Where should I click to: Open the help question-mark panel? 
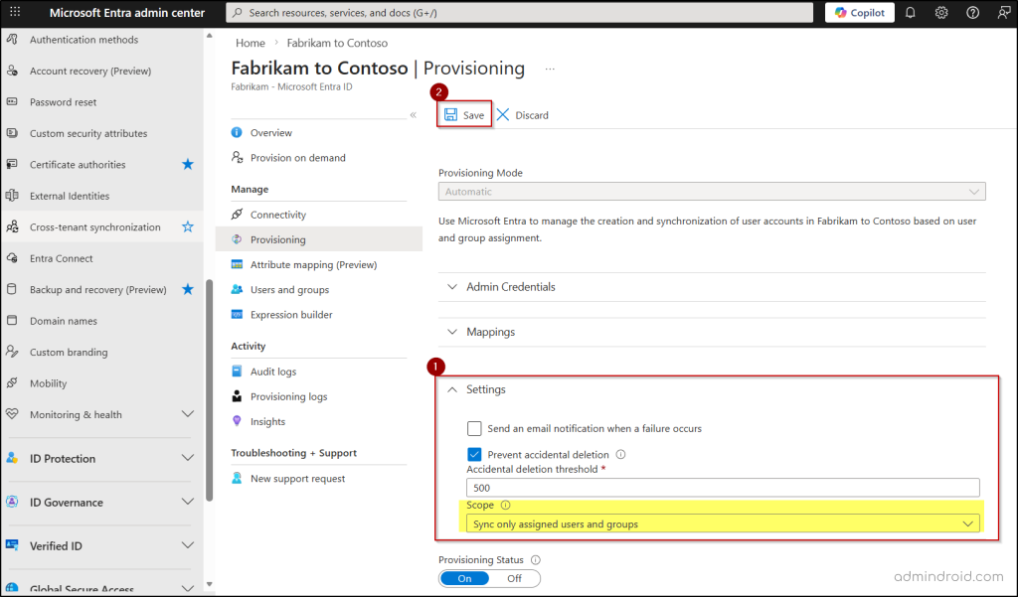tap(972, 12)
